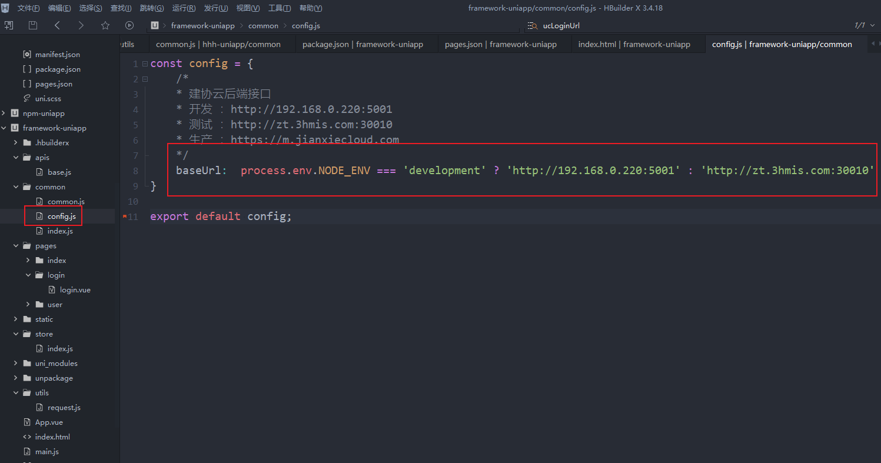Viewport: 881px width, 463px height.
Task: Expand the uni_modules folder chevron
Action: pyautogui.click(x=15, y=363)
